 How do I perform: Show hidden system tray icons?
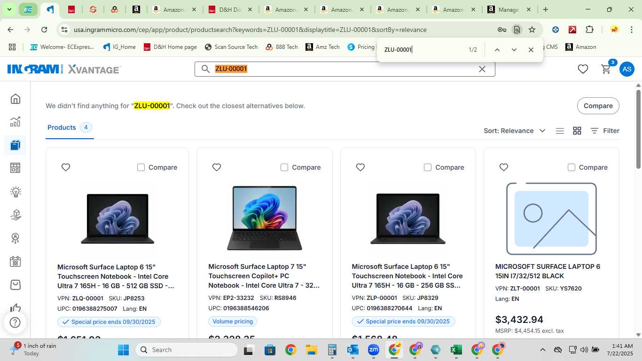pyautogui.click(x=542, y=350)
